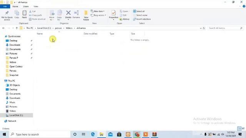Viewport: 246px width, 138px height.
Task: Click Copy path in ribbon
Action: click(x=35, y=15)
